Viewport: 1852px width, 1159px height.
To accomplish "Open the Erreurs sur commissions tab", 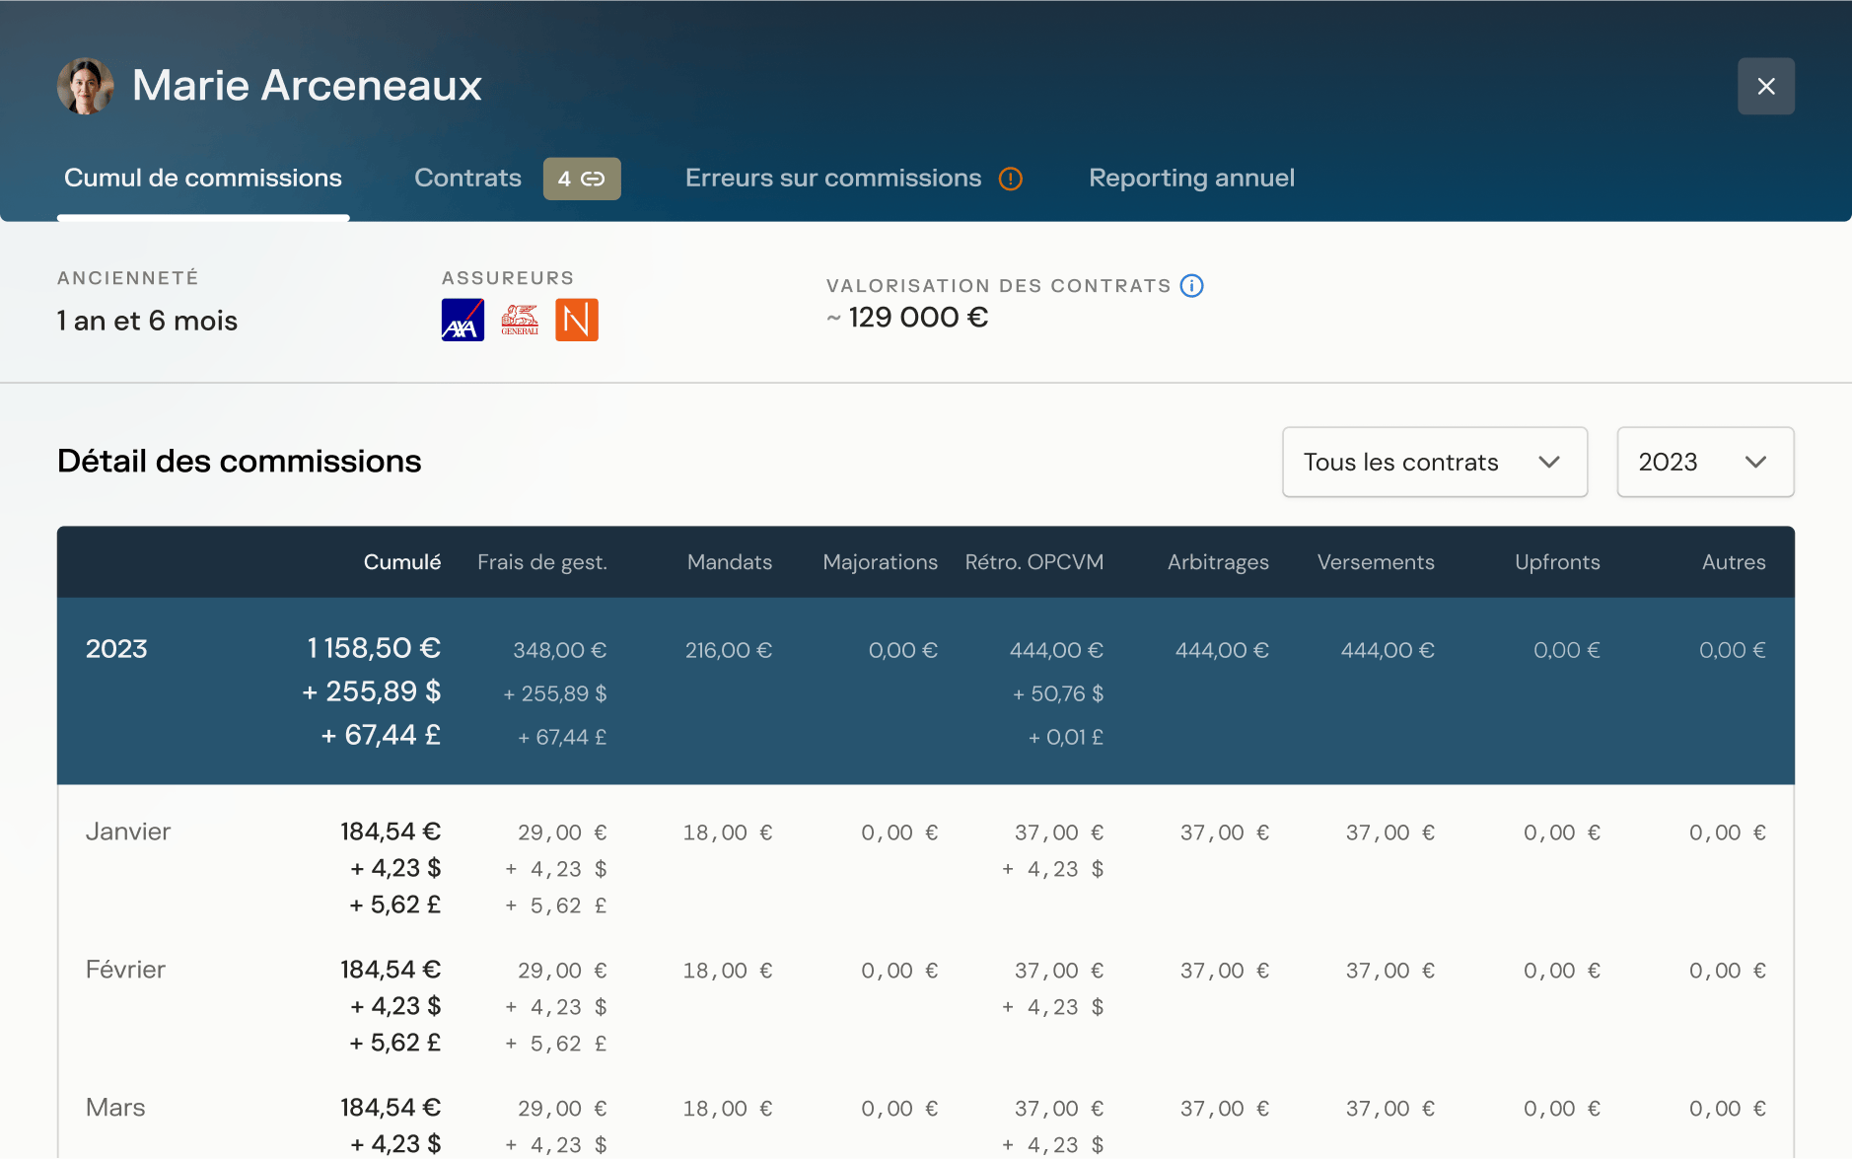I will click(x=833, y=178).
